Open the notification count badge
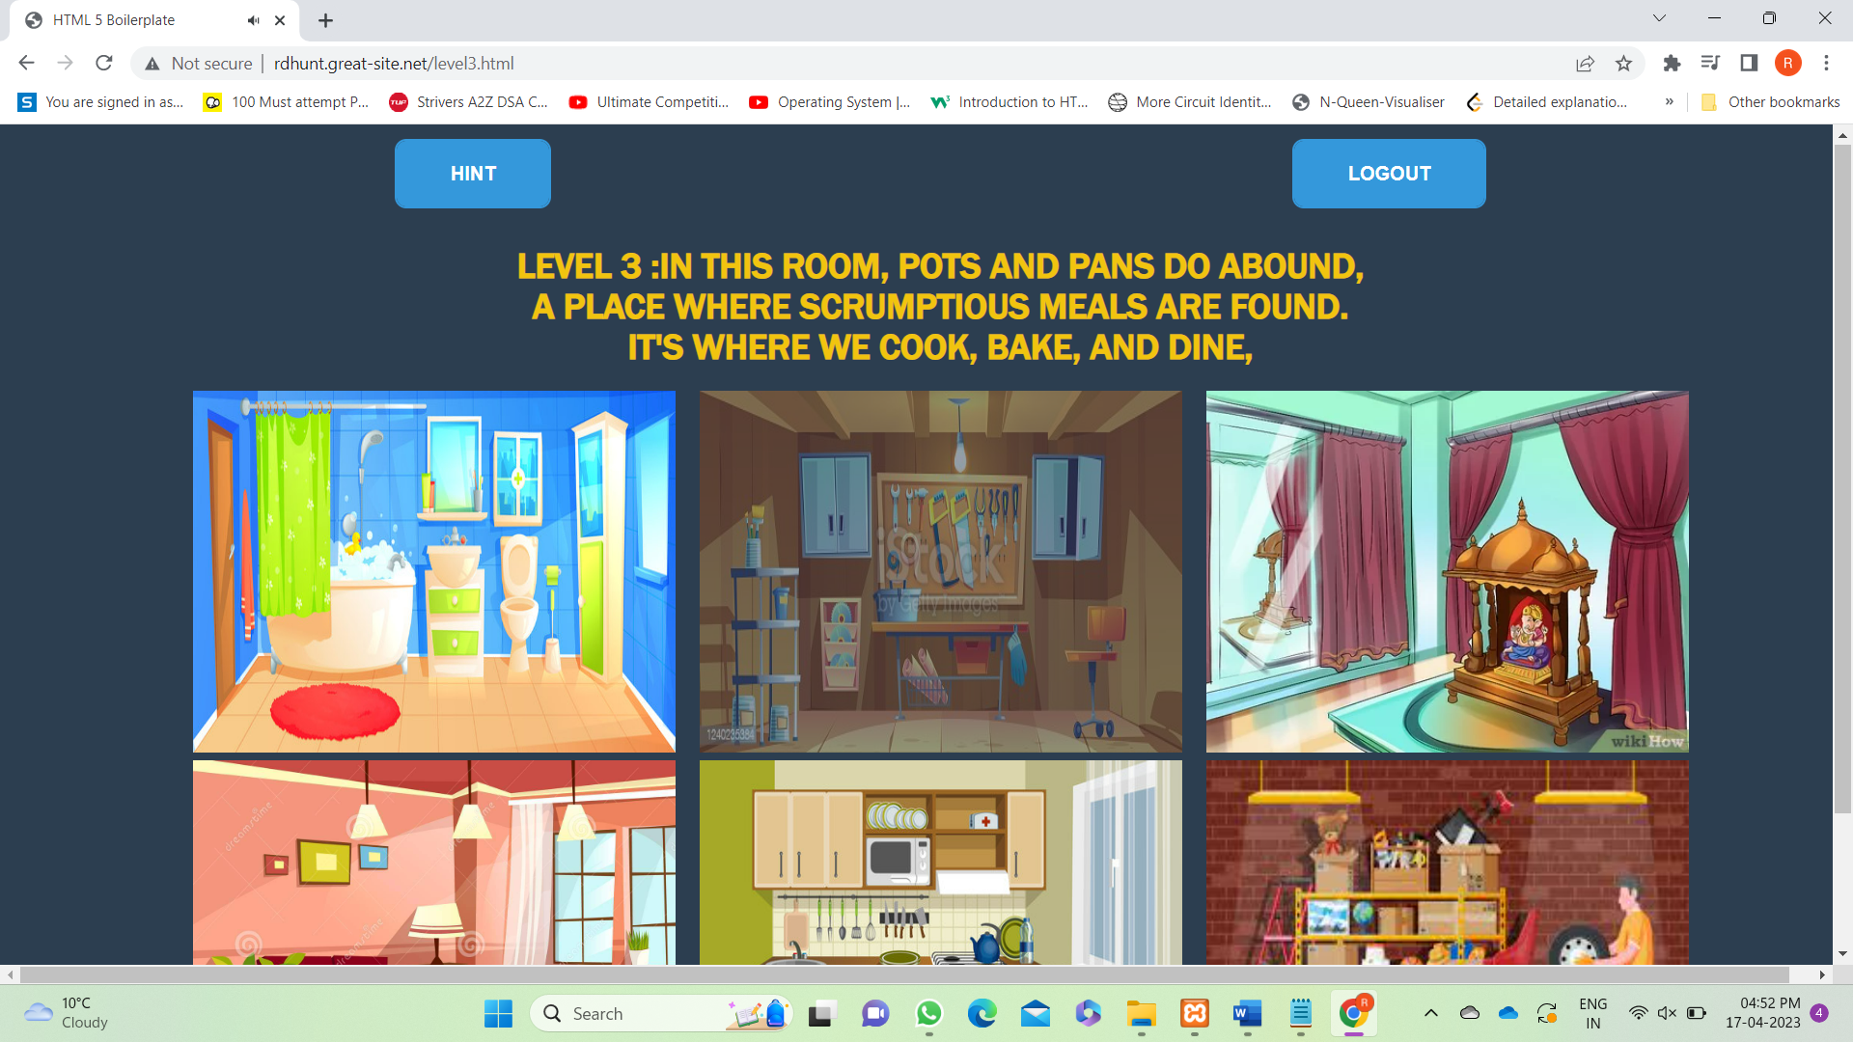The width and height of the screenshot is (1853, 1042). tap(1819, 1013)
